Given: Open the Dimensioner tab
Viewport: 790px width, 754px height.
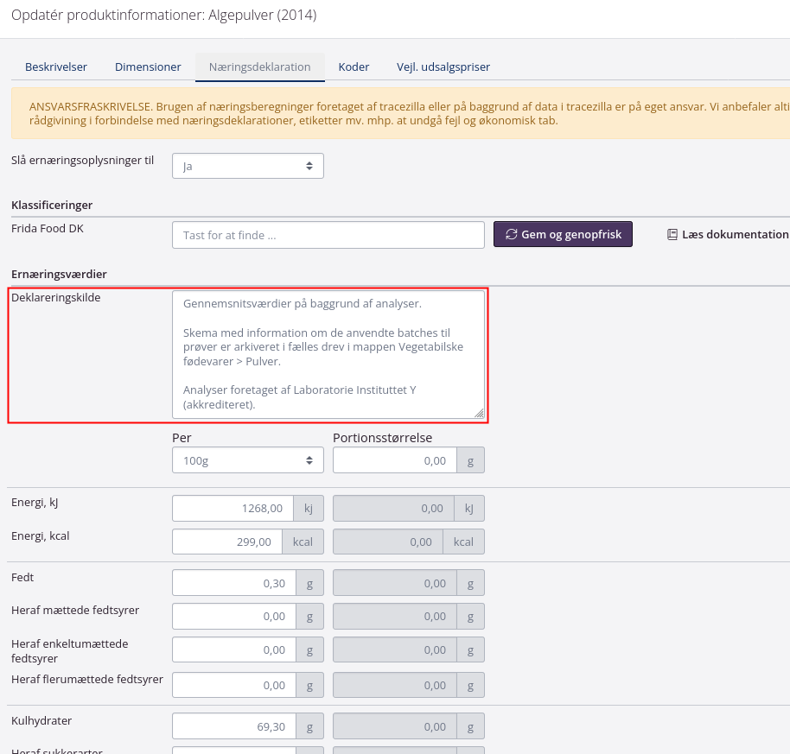Looking at the screenshot, I should (x=148, y=67).
